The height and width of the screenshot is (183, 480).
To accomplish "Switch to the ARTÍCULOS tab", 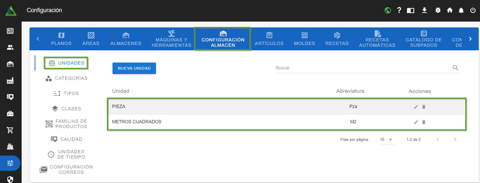I will pyautogui.click(x=269, y=39).
